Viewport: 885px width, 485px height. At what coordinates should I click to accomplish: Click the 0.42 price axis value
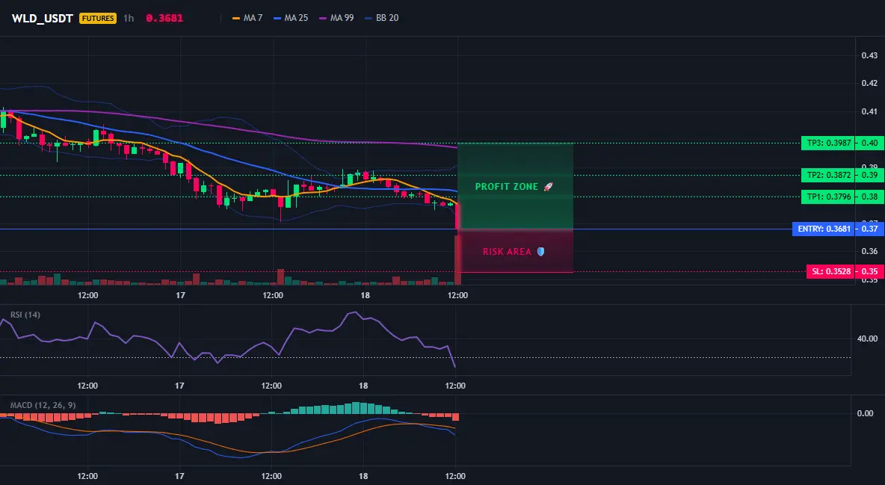(x=869, y=83)
